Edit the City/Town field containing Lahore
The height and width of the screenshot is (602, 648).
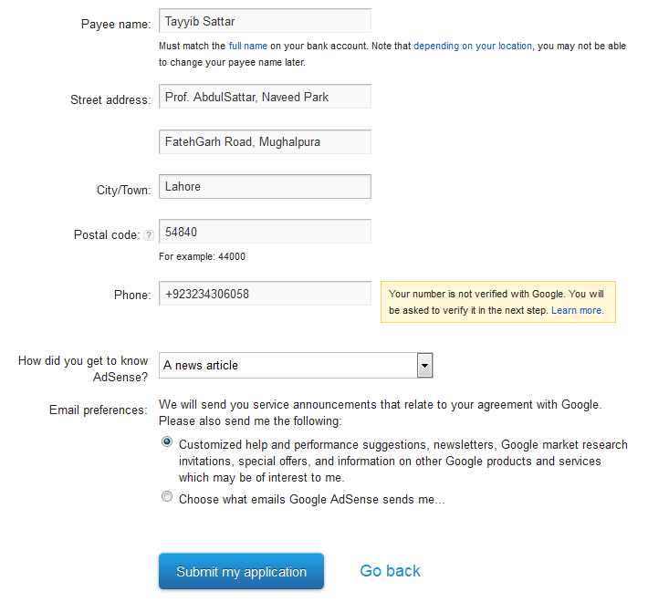[x=265, y=187]
